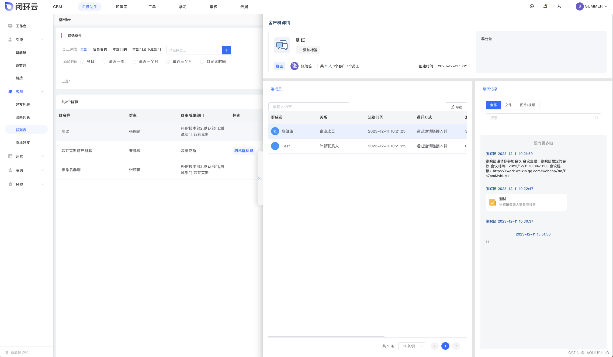613x357 pixels.
Task: Expand the 资源 sidebar section
Action: coord(42,170)
